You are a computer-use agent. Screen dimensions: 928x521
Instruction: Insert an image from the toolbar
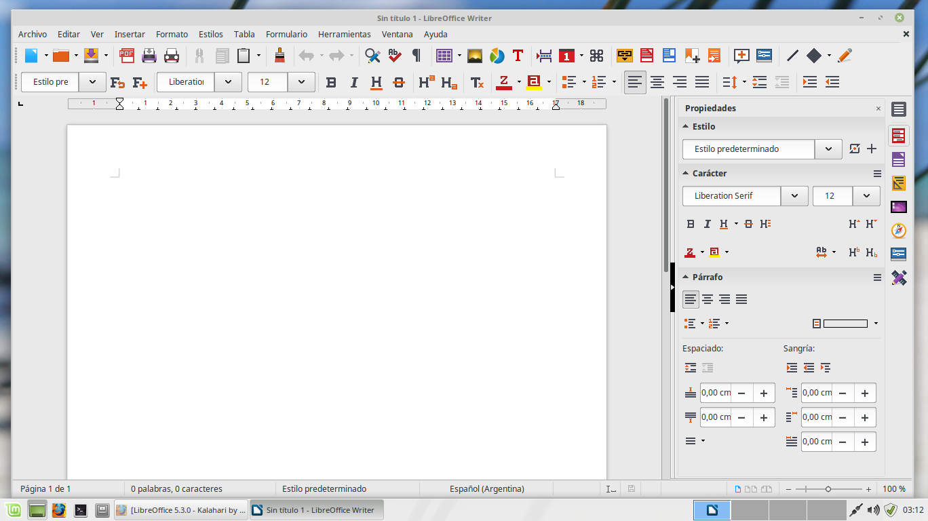(x=474, y=56)
